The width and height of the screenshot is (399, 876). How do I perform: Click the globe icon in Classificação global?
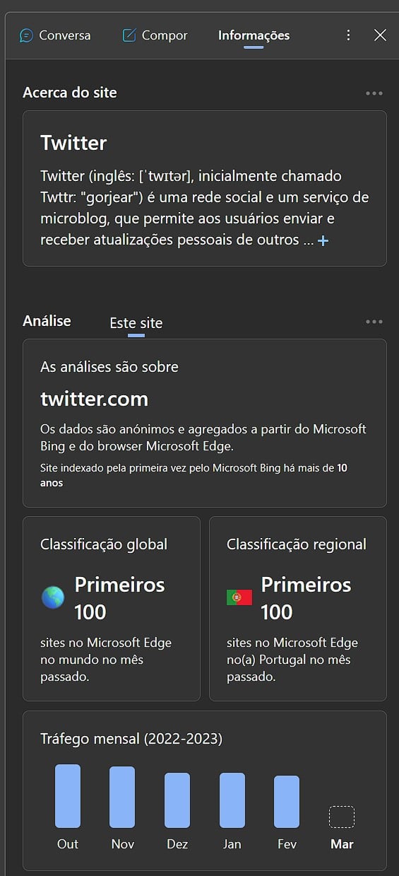click(53, 597)
